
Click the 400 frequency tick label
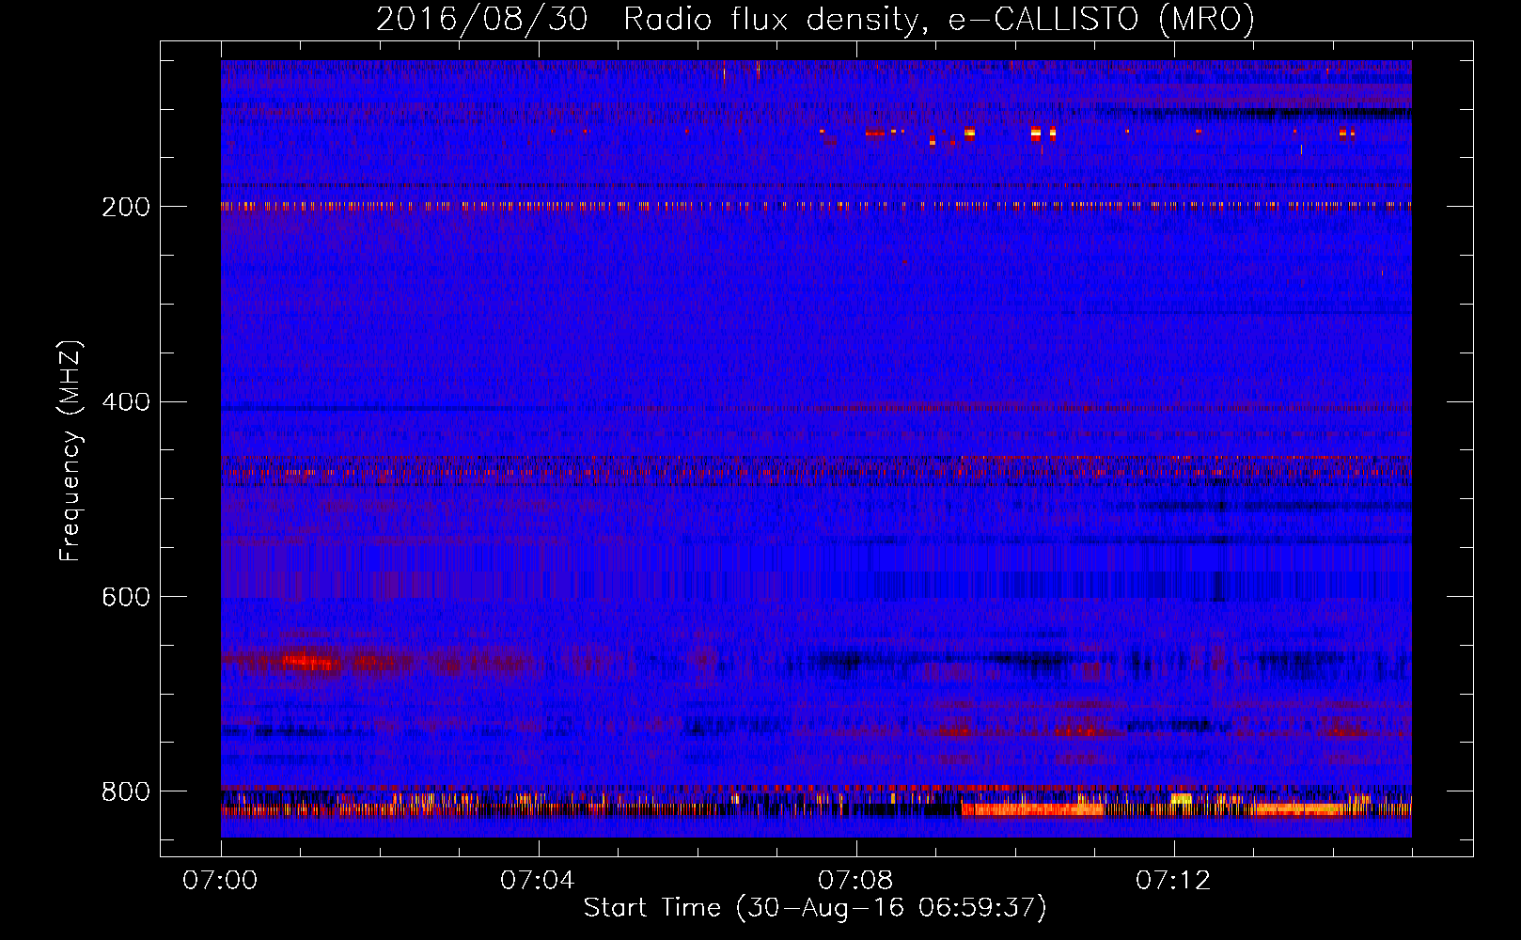(126, 402)
